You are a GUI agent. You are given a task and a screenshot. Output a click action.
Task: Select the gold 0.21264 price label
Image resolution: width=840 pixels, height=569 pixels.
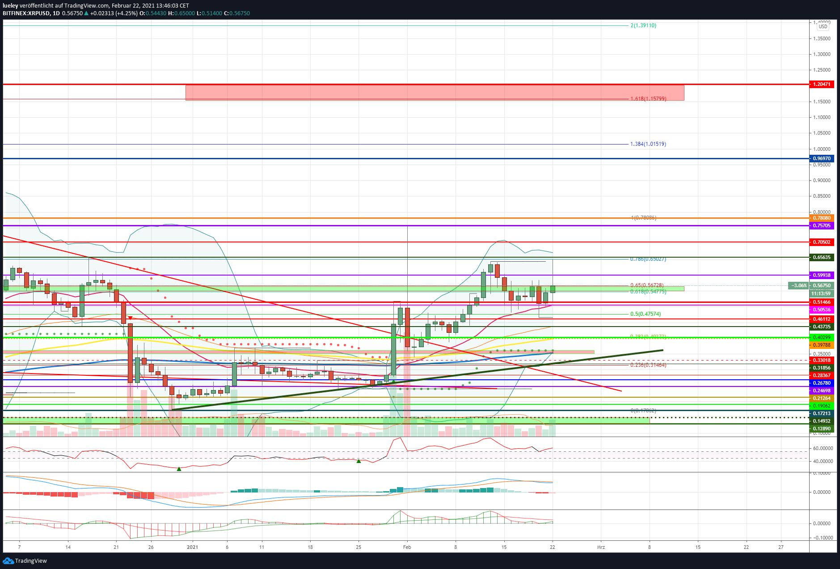point(822,398)
